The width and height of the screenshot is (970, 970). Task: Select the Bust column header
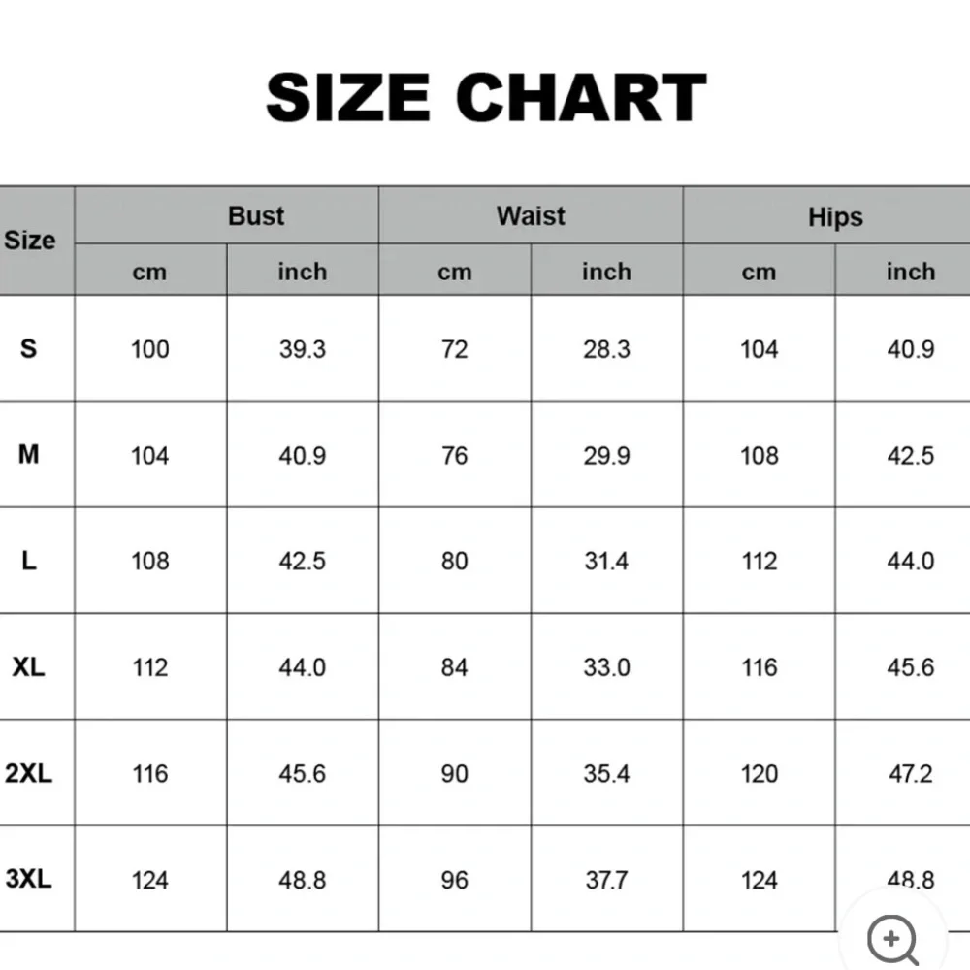click(256, 215)
